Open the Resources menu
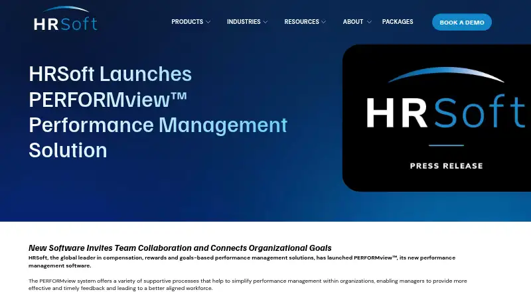 point(301,22)
